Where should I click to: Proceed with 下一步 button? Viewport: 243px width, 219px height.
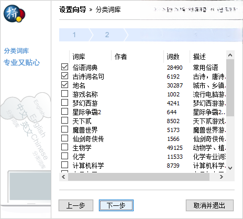pos(116,205)
